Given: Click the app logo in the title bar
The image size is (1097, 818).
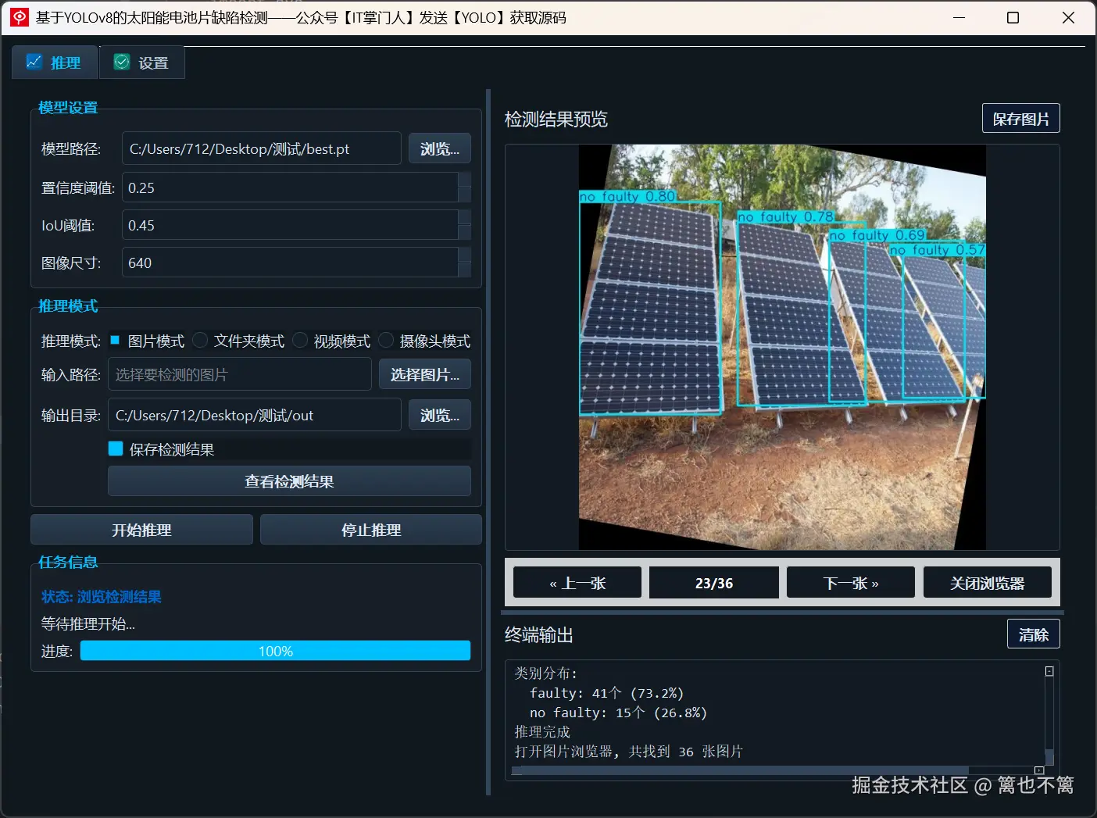Looking at the screenshot, I should tap(20, 17).
